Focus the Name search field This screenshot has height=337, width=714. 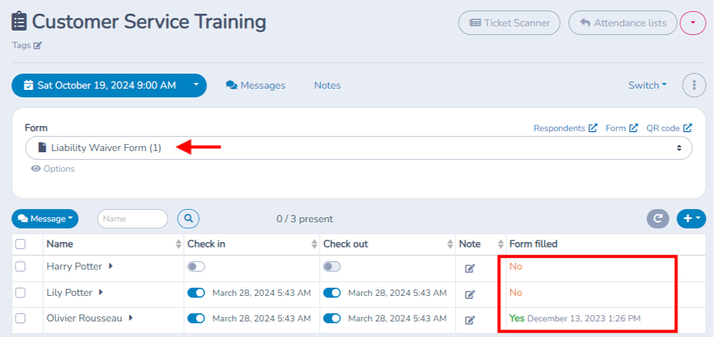tap(133, 218)
